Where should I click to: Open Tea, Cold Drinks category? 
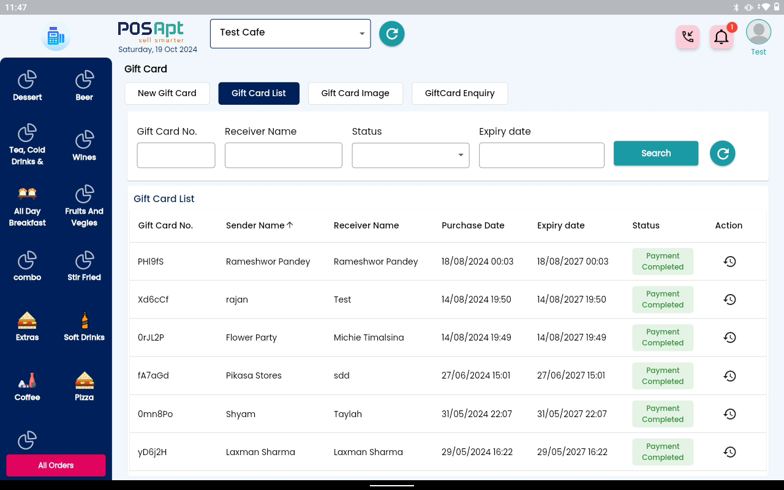coord(28,145)
